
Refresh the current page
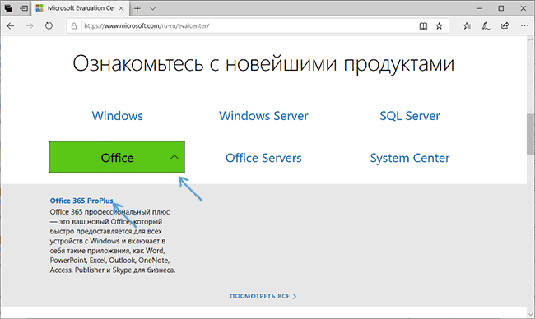point(49,26)
